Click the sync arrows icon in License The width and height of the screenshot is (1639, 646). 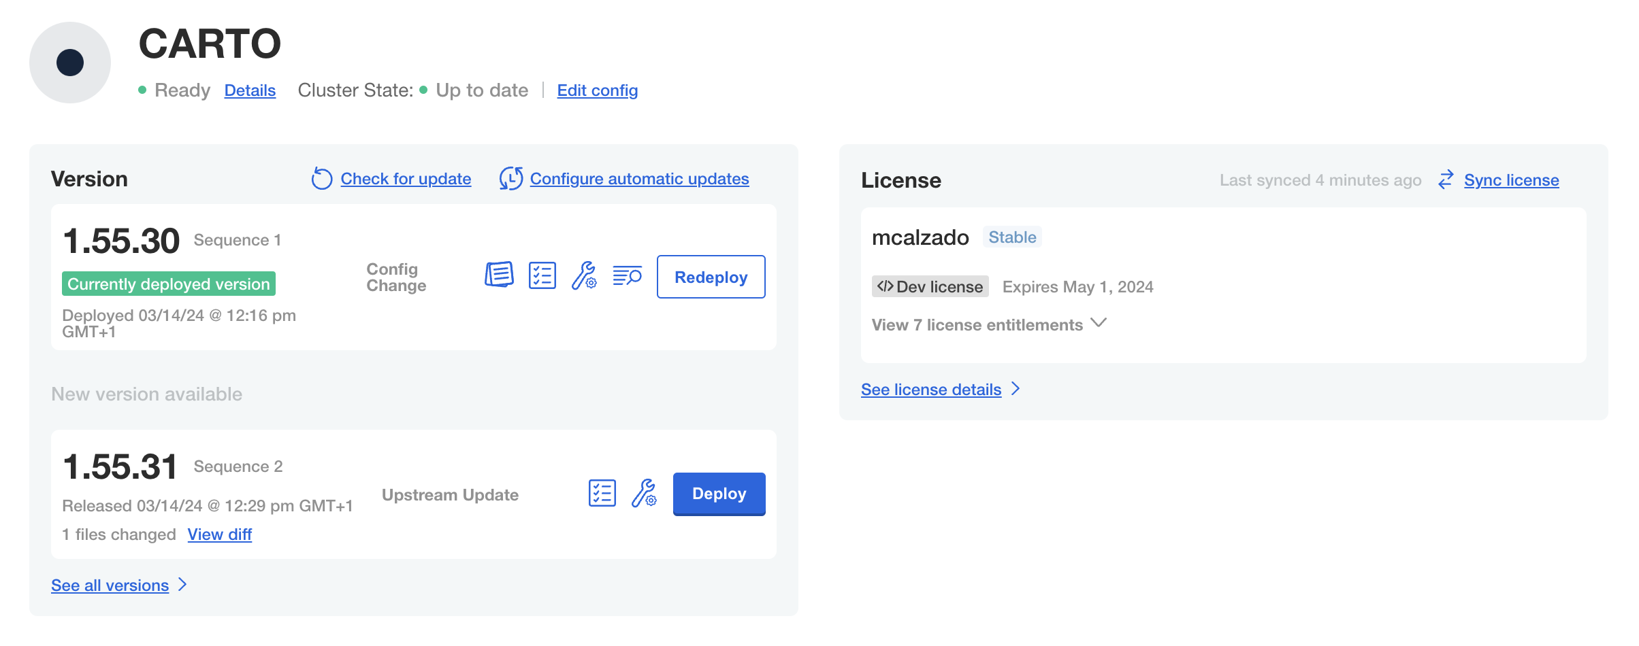tap(1446, 180)
